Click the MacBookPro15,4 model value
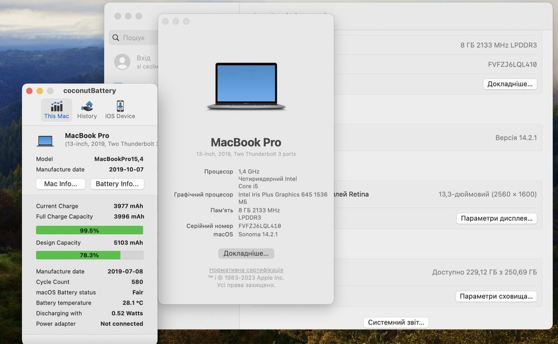The image size is (558, 344). coord(118,159)
